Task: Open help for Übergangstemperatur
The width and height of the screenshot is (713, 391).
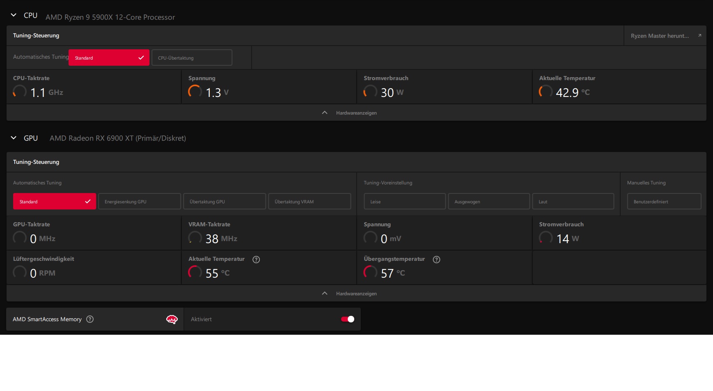Action: click(x=436, y=259)
